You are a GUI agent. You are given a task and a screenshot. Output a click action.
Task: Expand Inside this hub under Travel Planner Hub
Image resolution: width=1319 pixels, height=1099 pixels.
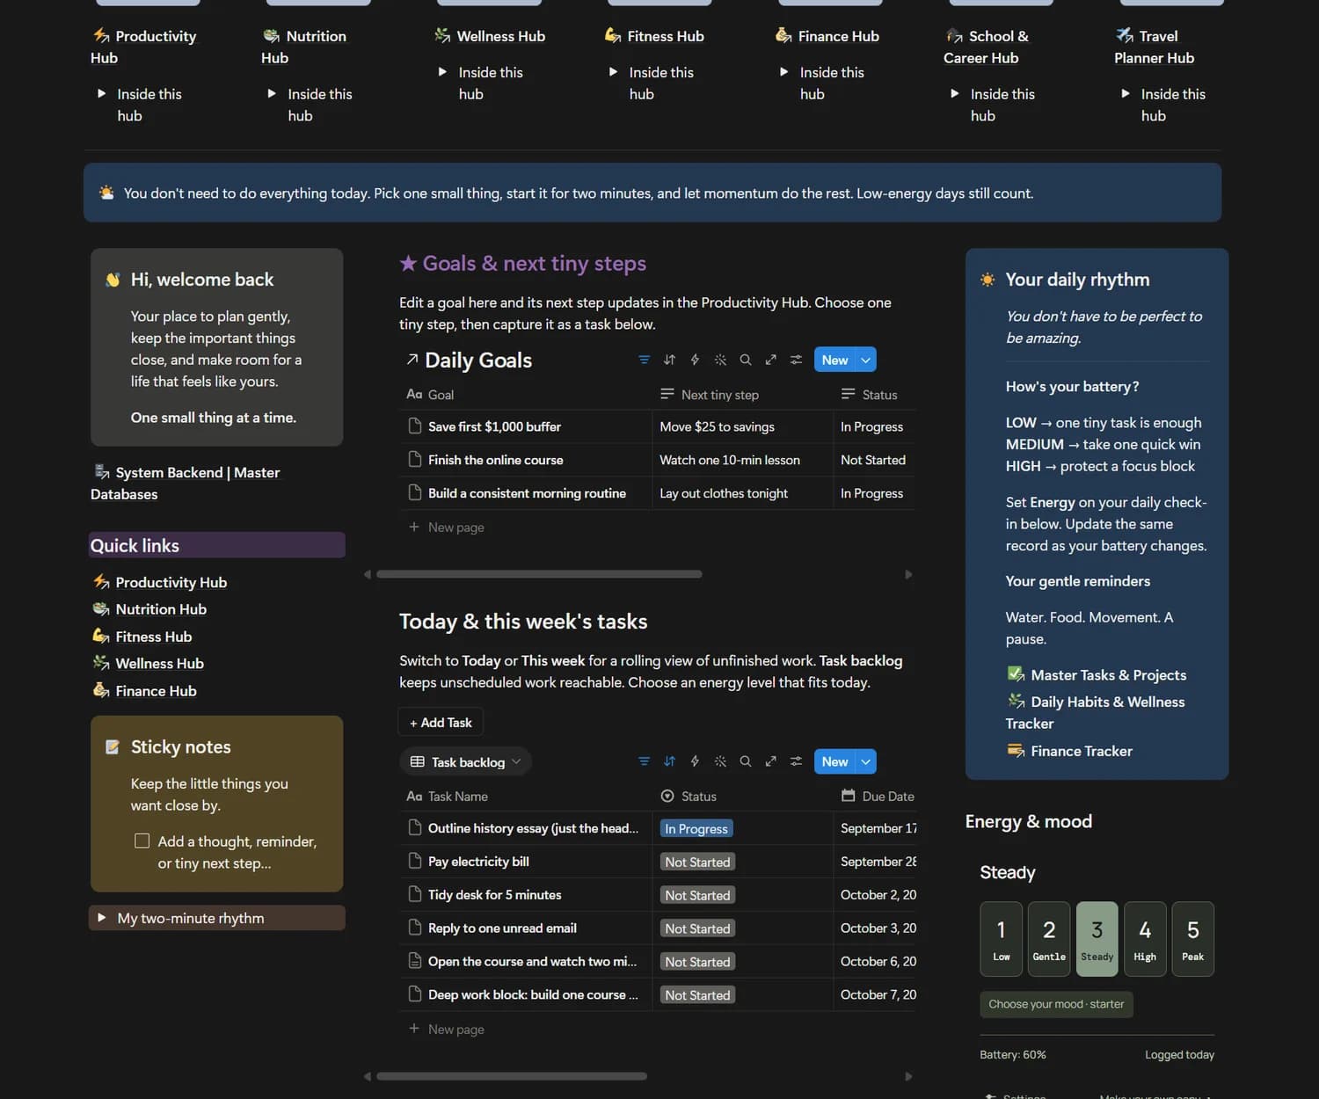tap(1126, 93)
